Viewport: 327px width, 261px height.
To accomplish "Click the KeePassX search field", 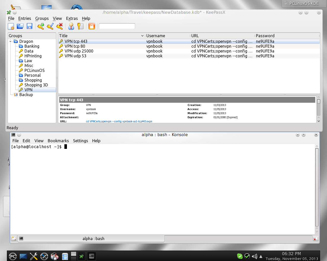I will (x=117, y=26).
